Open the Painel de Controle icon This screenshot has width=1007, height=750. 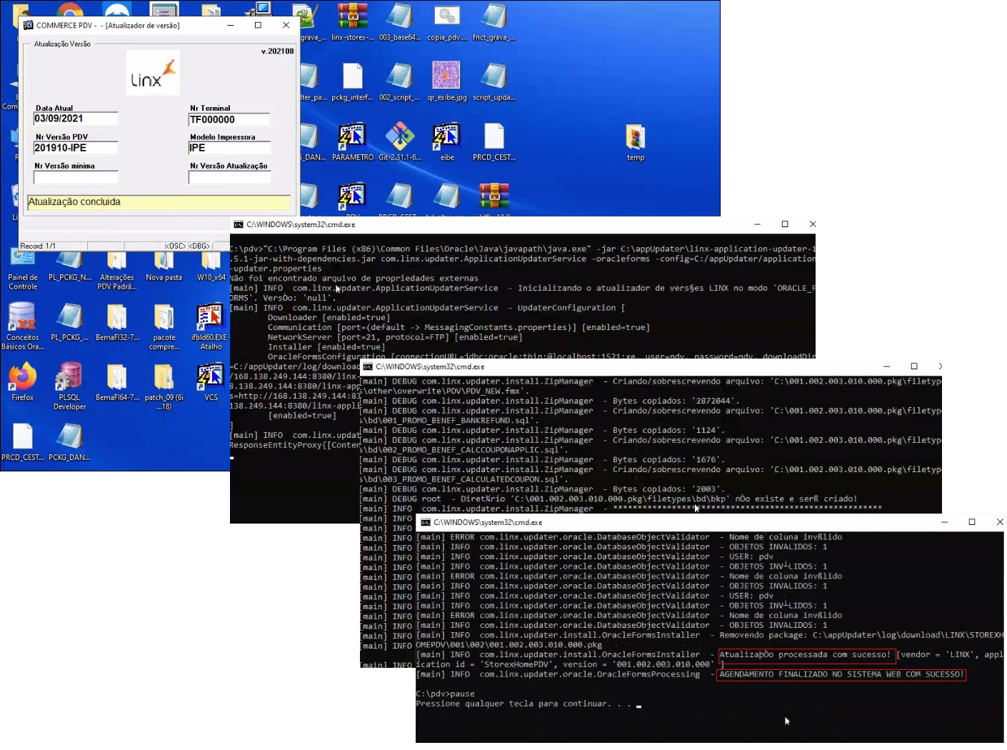click(x=23, y=268)
